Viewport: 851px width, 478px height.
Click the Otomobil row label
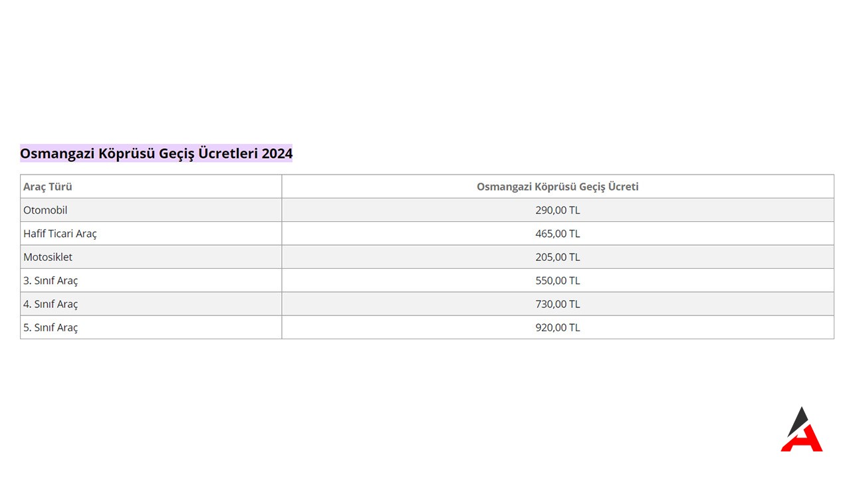click(45, 210)
